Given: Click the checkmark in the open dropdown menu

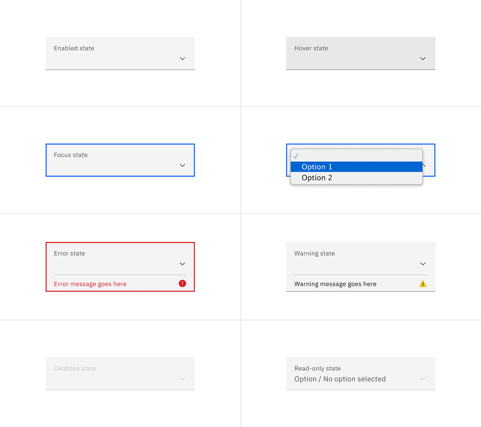Looking at the screenshot, I should coord(296,155).
